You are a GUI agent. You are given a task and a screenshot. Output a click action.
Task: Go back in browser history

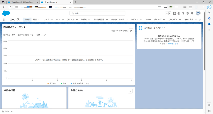[x=4, y=7]
